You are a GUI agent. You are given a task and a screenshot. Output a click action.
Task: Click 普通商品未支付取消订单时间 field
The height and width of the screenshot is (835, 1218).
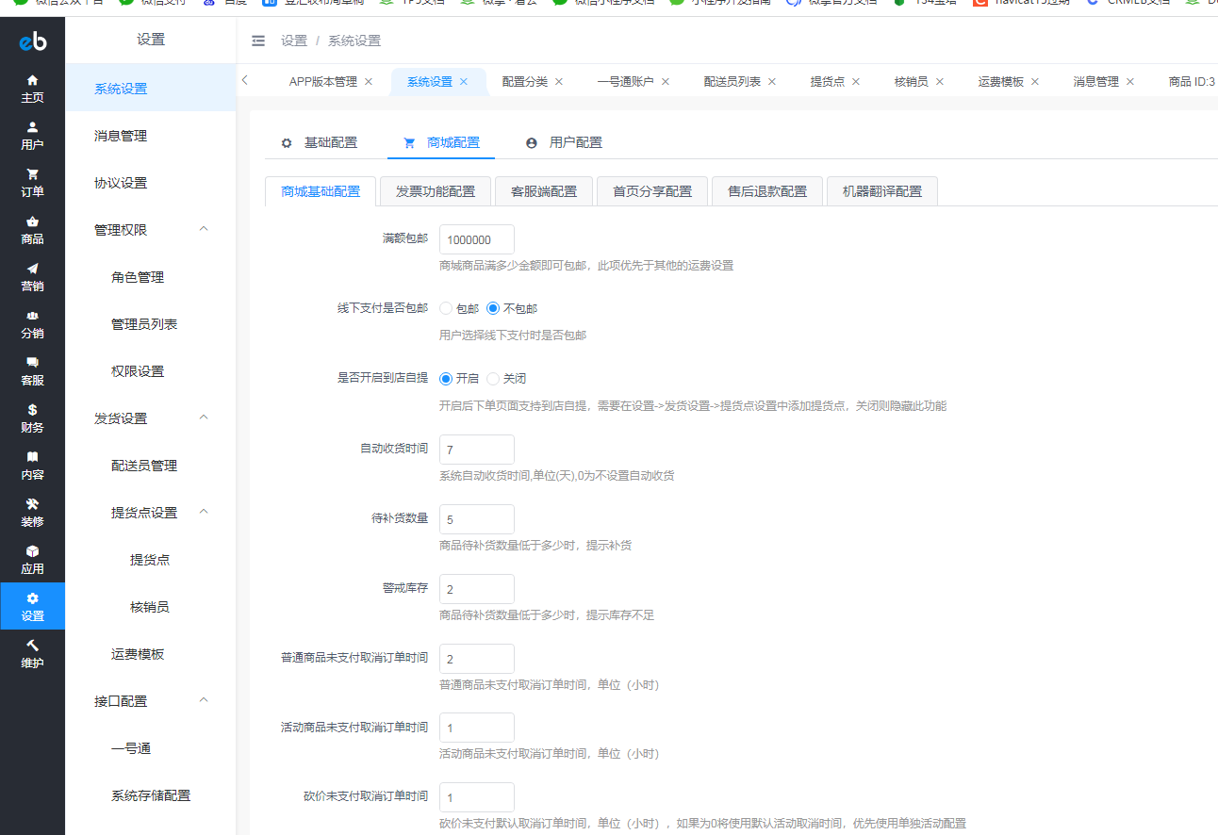pyautogui.click(x=477, y=659)
